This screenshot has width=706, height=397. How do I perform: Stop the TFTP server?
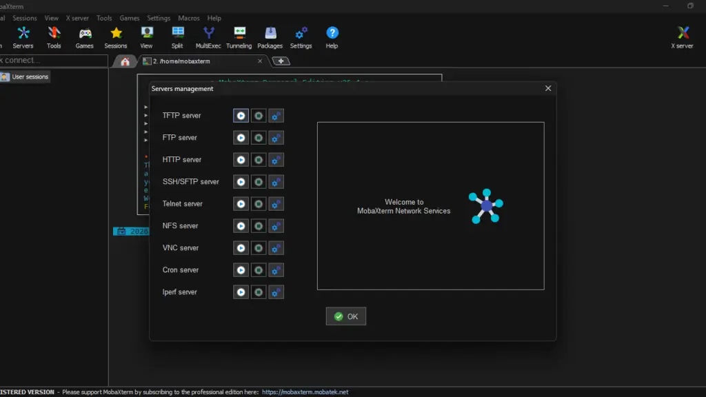(x=259, y=116)
